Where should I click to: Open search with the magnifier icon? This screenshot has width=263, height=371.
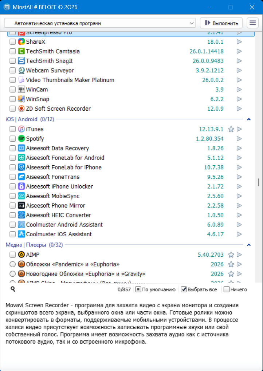pos(13,289)
